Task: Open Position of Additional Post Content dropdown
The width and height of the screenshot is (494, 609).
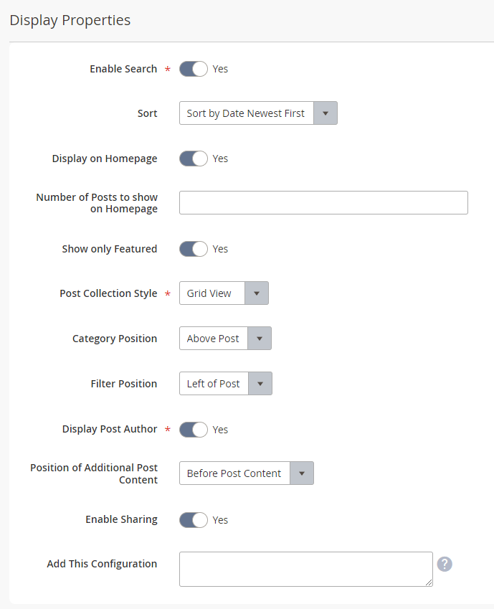Action: click(x=246, y=473)
